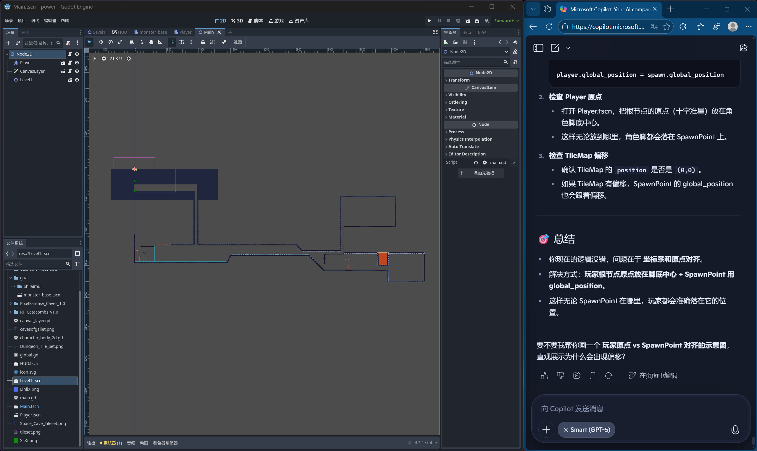
Task: Open the Forward+ renderer dropdown
Action: (x=506, y=21)
